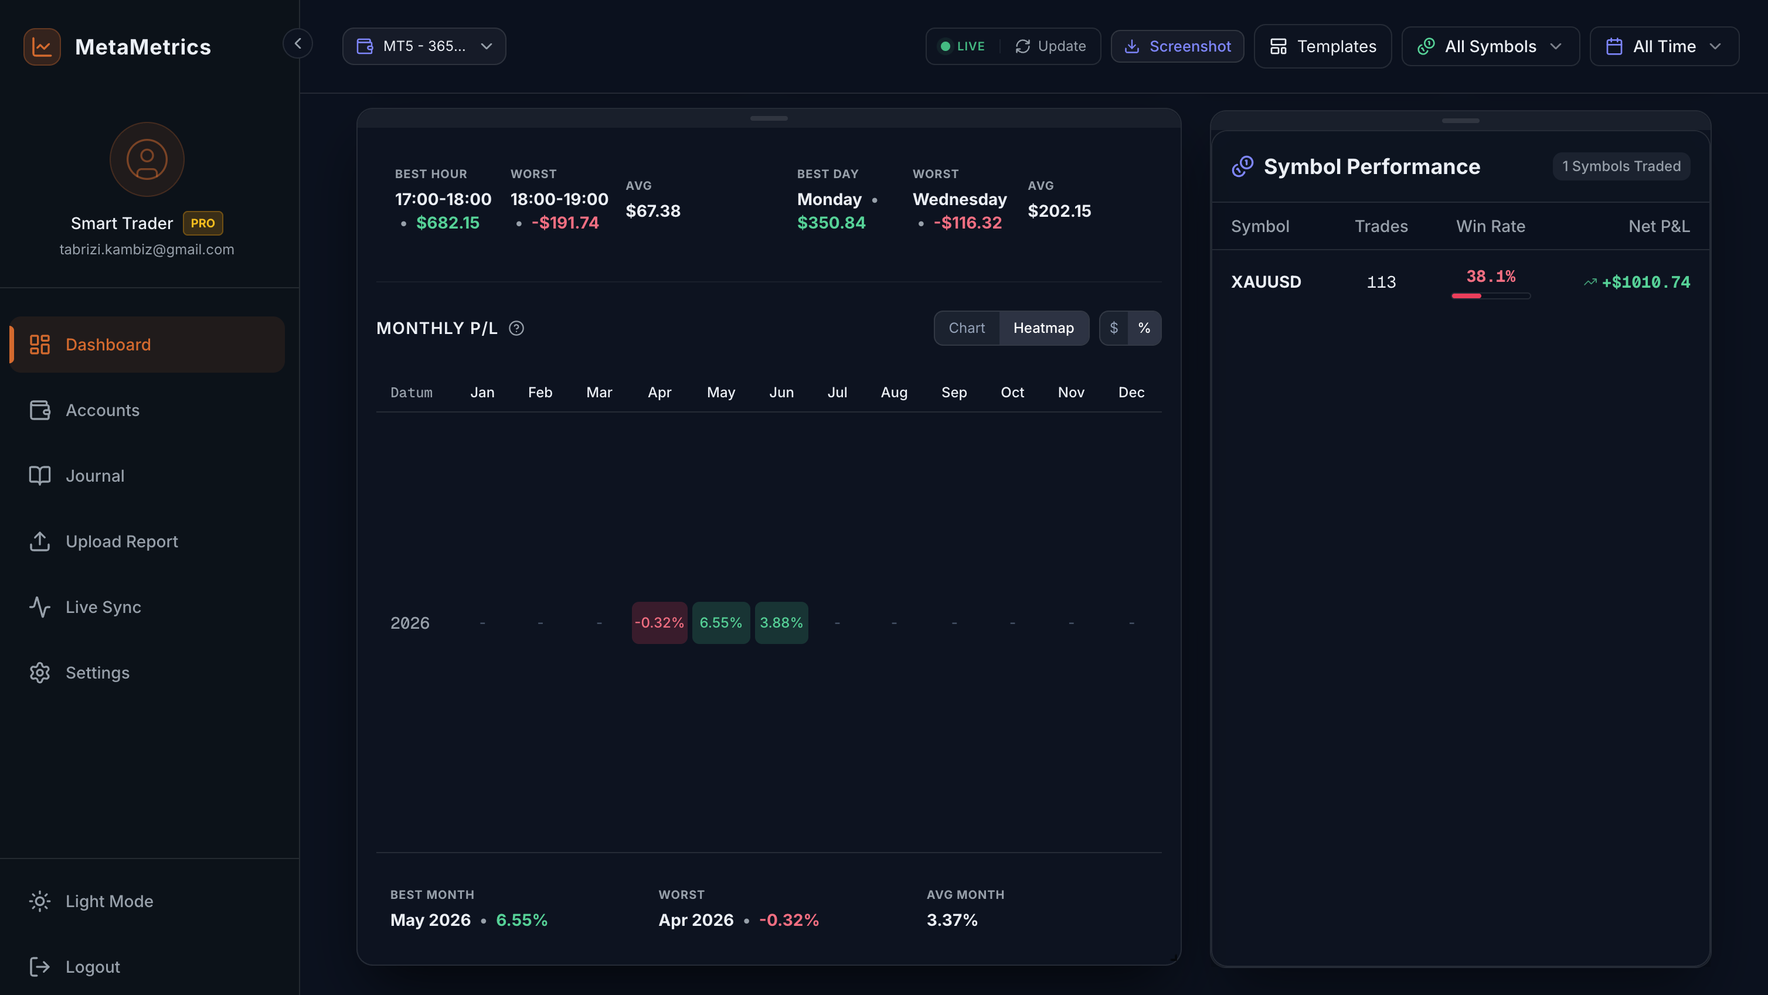The height and width of the screenshot is (995, 1768).
Task: Click the May 2026 6.55% heatmap cell
Action: pyautogui.click(x=720, y=622)
